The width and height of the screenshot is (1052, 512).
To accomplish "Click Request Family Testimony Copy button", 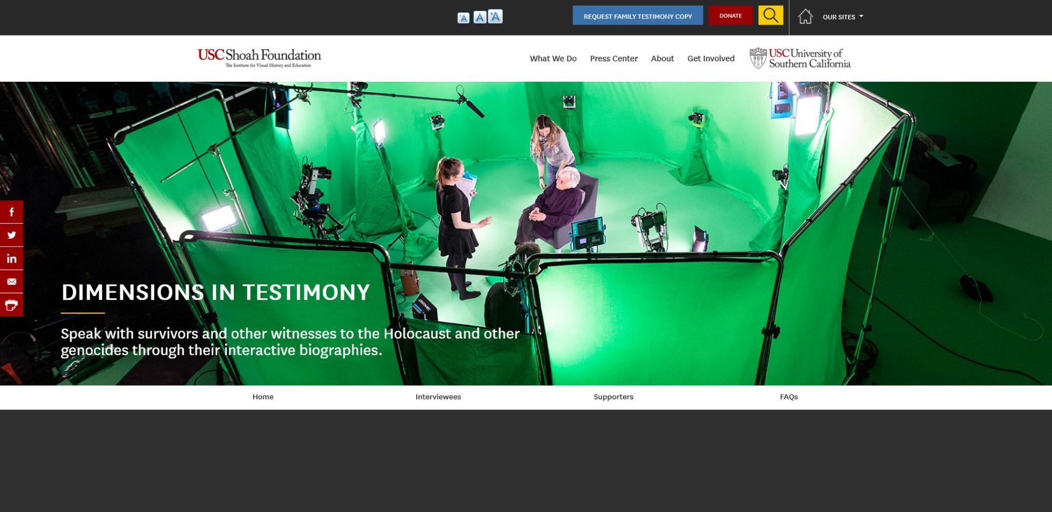I will (x=638, y=16).
